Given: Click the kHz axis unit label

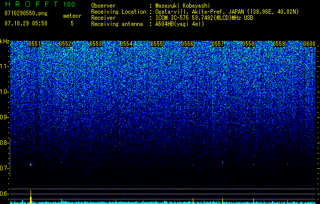Looking at the screenshot, I should (x=5, y=41).
